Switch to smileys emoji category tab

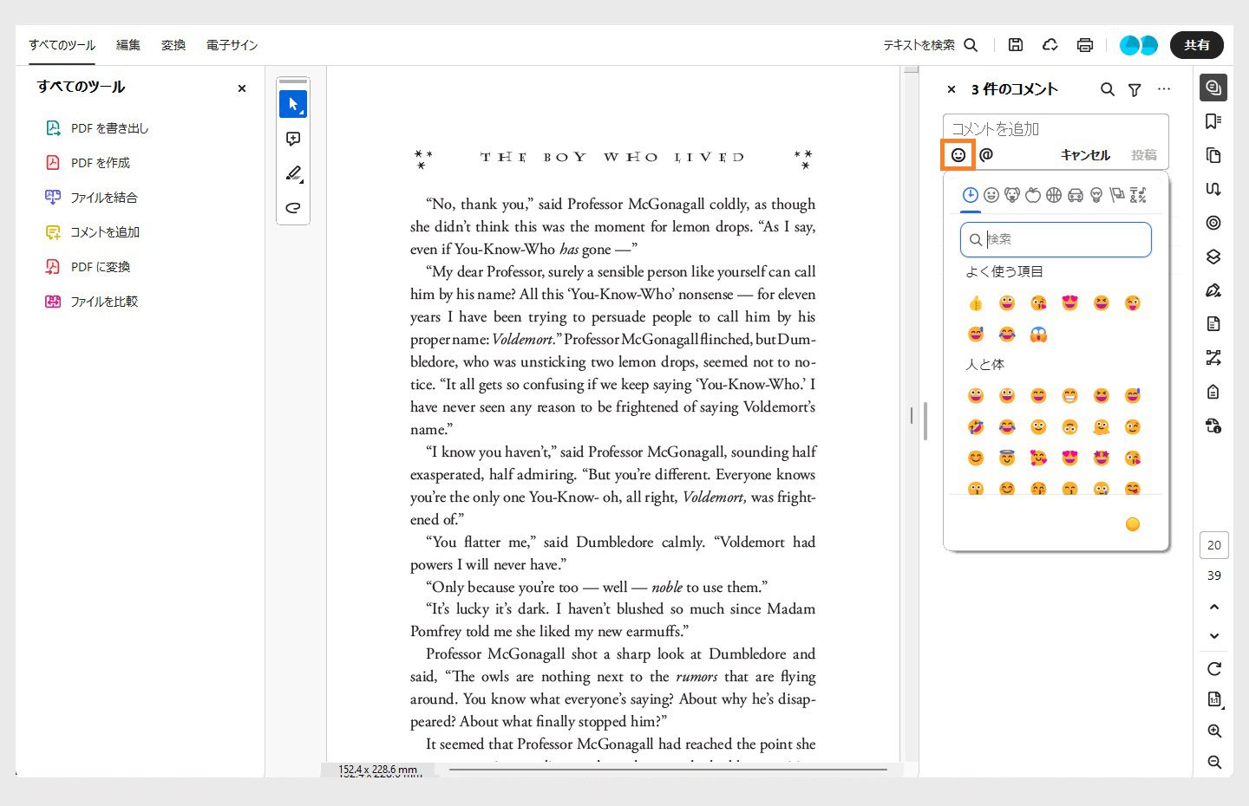coord(991,195)
